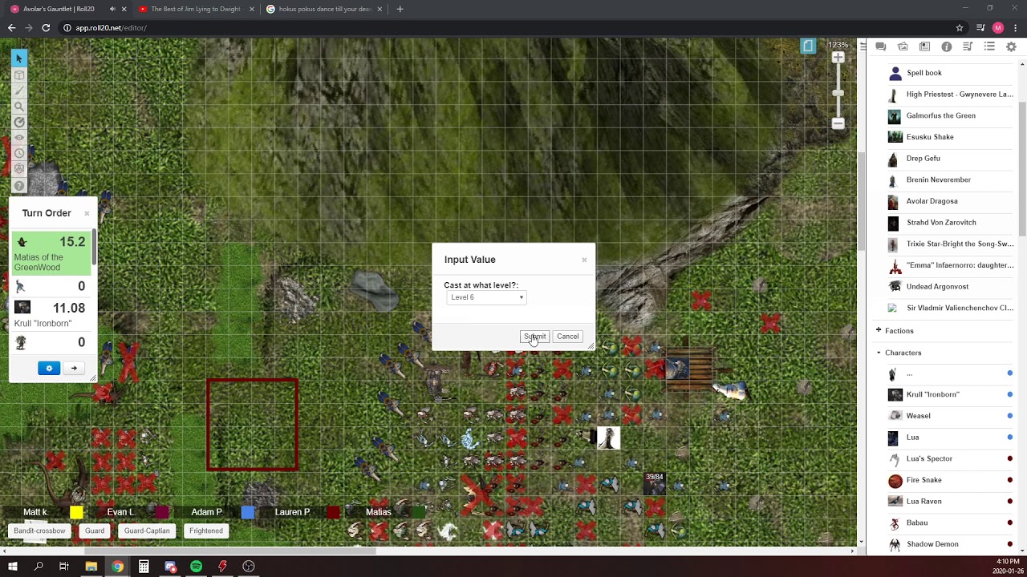
Task: Open a new browser tab
Action: 400,9
